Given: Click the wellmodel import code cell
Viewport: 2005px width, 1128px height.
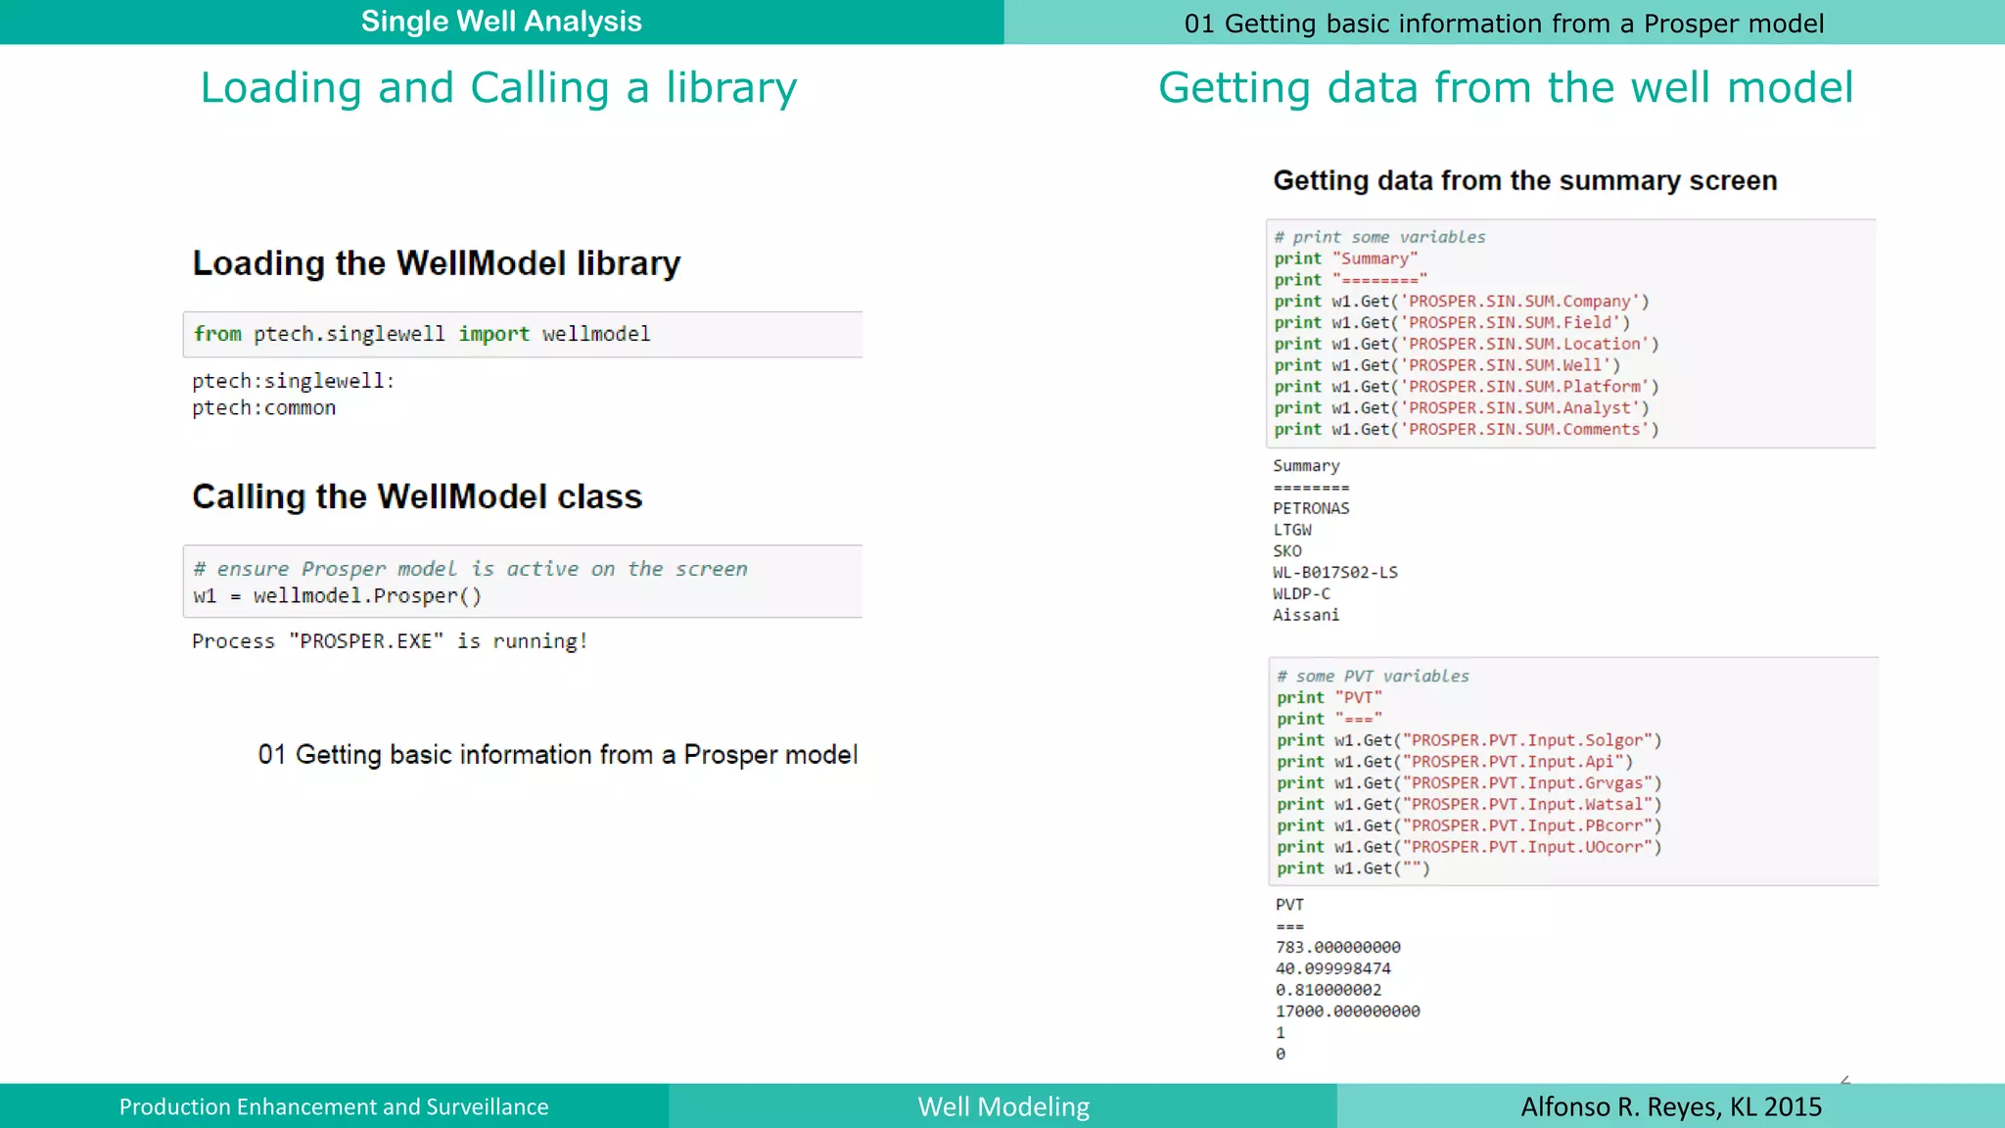Looking at the screenshot, I should click(522, 334).
